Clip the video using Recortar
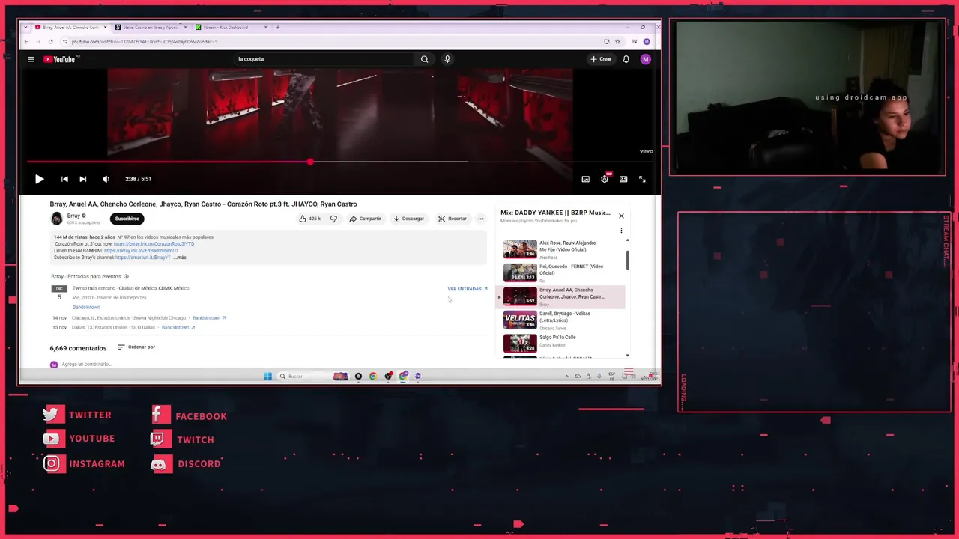The width and height of the screenshot is (959, 539). [x=453, y=219]
